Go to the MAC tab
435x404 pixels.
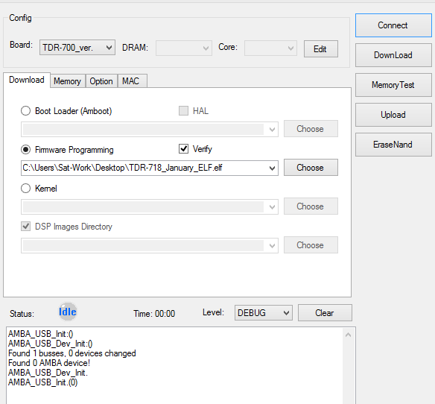click(130, 81)
